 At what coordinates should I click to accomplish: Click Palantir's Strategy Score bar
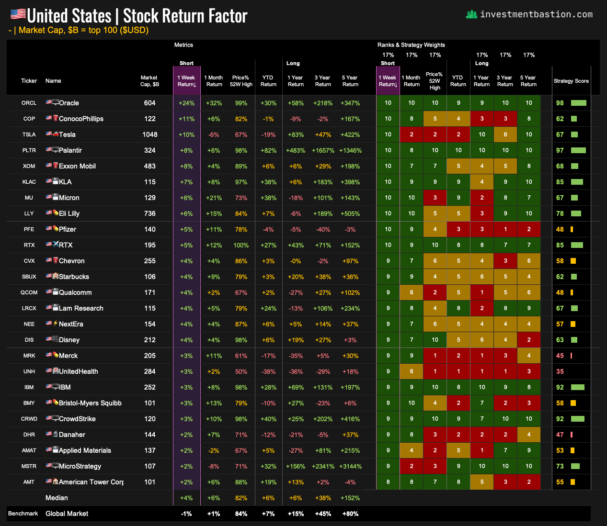pyautogui.click(x=579, y=150)
